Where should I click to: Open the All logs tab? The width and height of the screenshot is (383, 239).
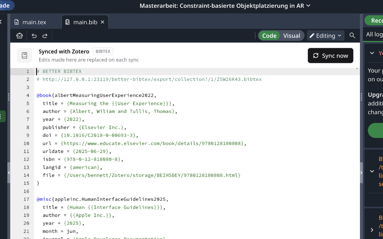[x=374, y=34]
